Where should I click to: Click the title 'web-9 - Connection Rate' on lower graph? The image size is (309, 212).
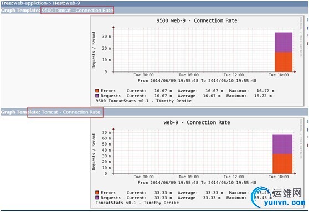pyautogui.click(x=197, y=122)
